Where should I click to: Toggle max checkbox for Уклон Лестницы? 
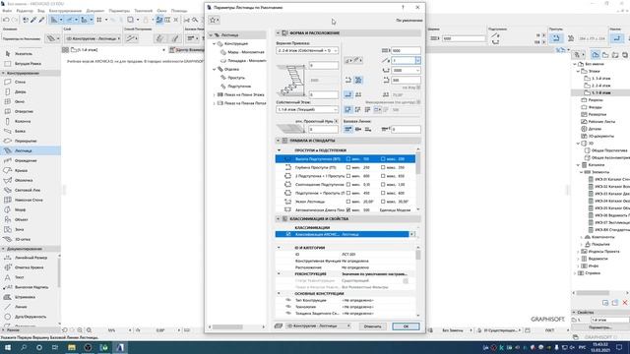pyautogui.click(x=383, y=202)
